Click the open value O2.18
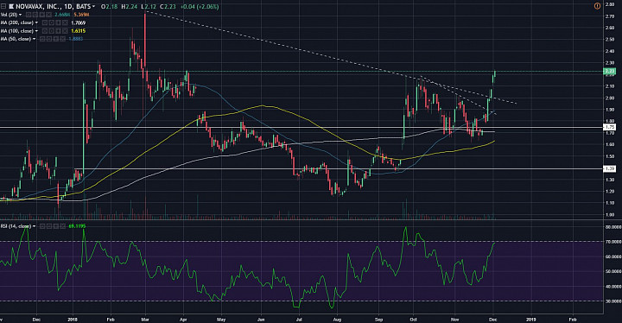622x323 pixels. point(110,6)
